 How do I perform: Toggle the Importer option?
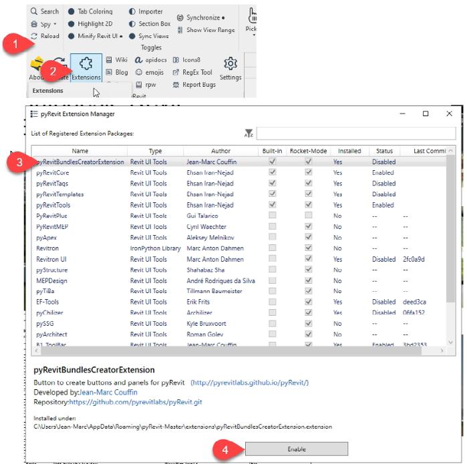[x=146, y=11]
